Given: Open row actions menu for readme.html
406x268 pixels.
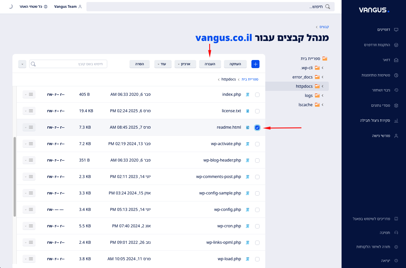Looking at the screenshot, I should coord(29,127).
